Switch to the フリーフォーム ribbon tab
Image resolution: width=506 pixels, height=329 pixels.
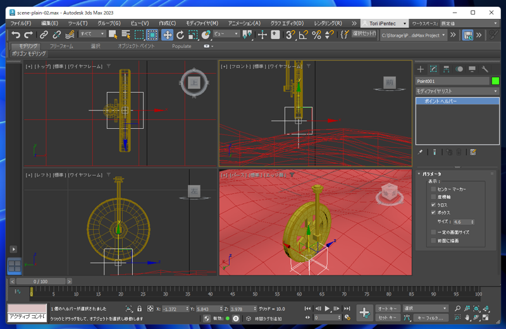pyautogui.click(x=61, y=46)
